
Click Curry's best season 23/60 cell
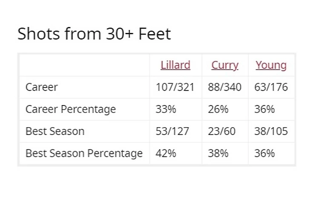click(222, 131)
